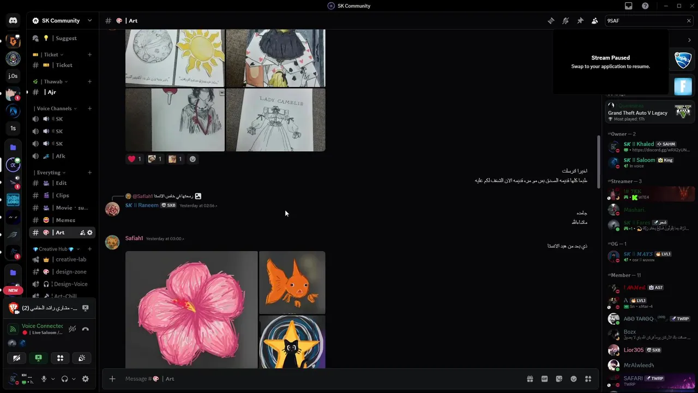Screen dimensions: 698x393
Task: Toggle the member list icon
Action: (595, 21)
